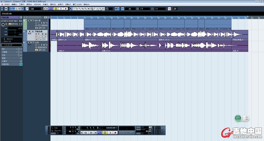This screenshot has height=141, width=264.
Task: Choose the Zoom magnifier tool
Action: [86, 9]
